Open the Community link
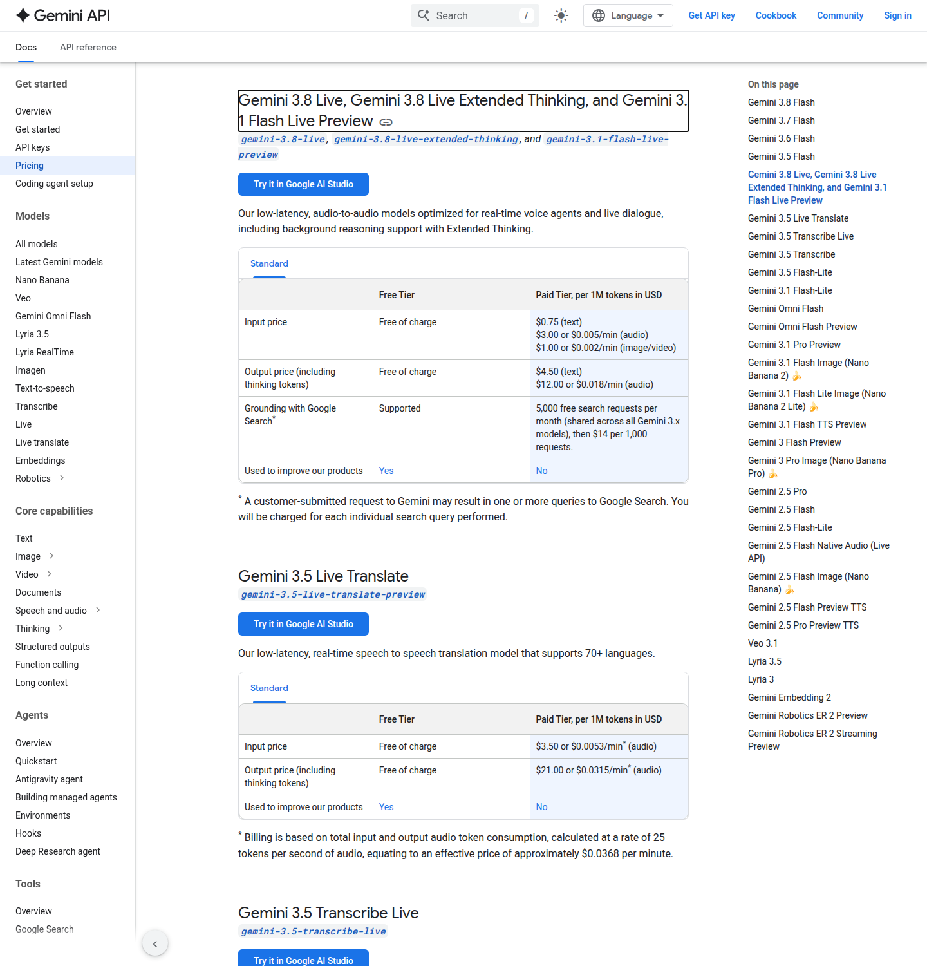 click(840, 15)
